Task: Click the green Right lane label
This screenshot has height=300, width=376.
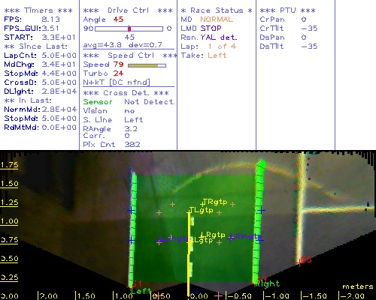Action: coord(267,283)
